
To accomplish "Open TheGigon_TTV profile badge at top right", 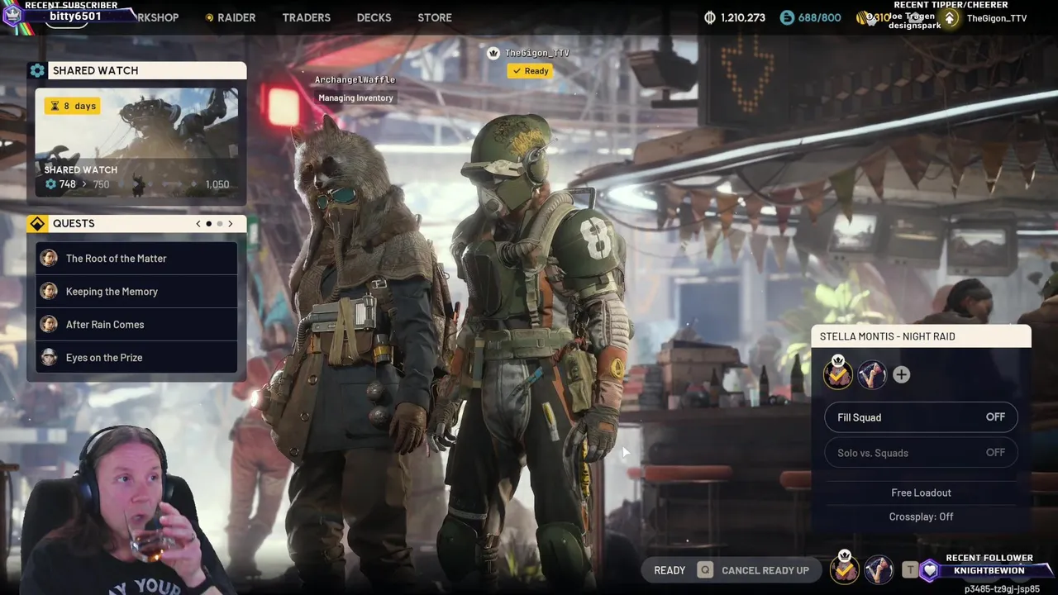I will tap(950, 17).
